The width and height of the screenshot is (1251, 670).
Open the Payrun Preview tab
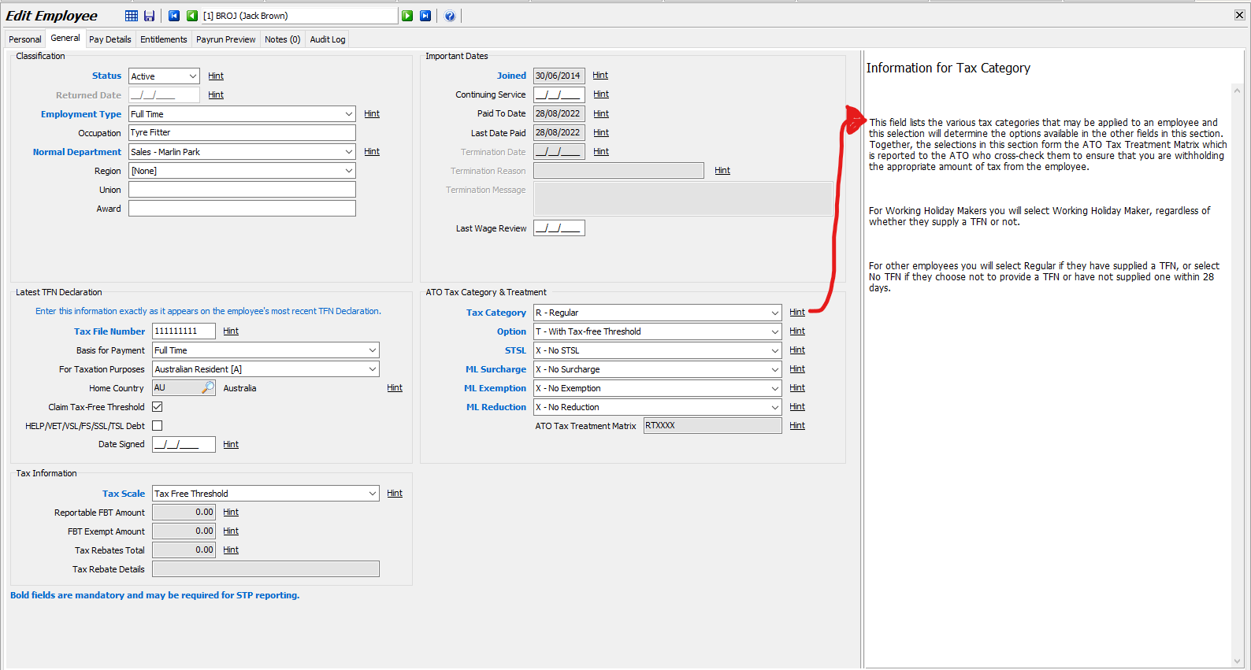(x=226, y=39)
